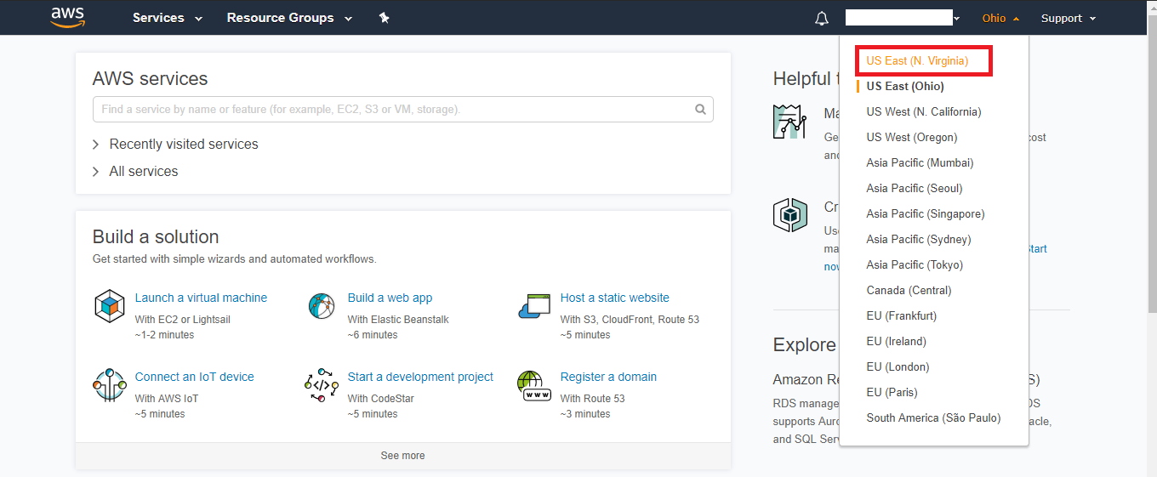Click the Register a domain globe icon
The height and width of the screenshot is (477, 1157).
point(534,385)
